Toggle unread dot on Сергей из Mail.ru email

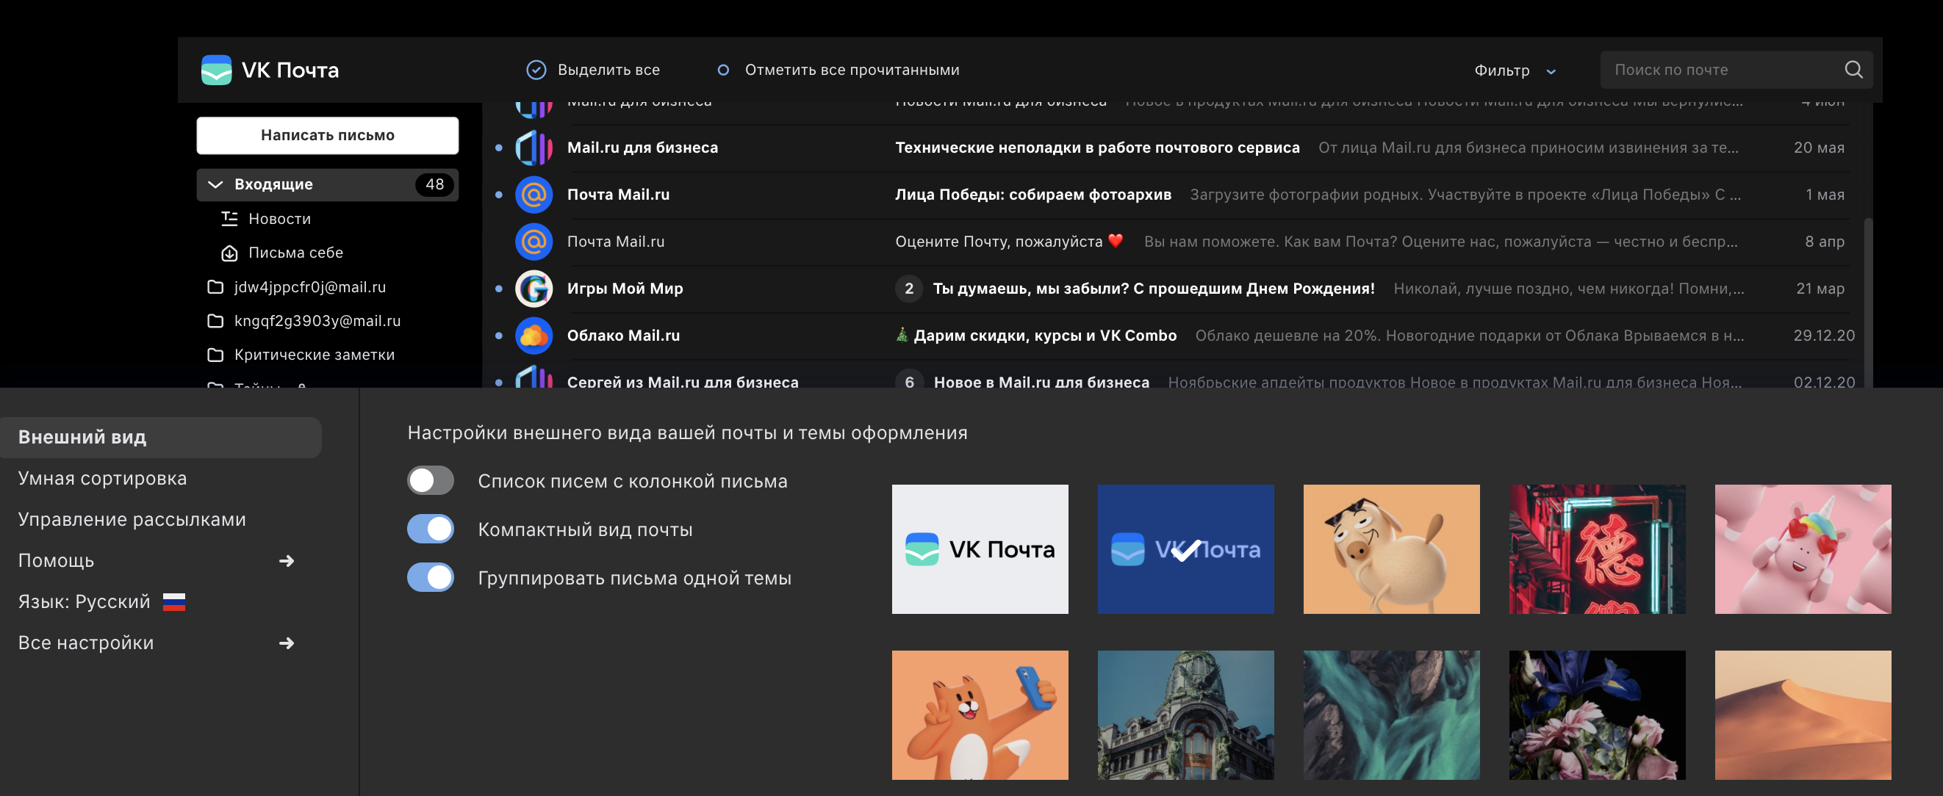coord(498,382)
